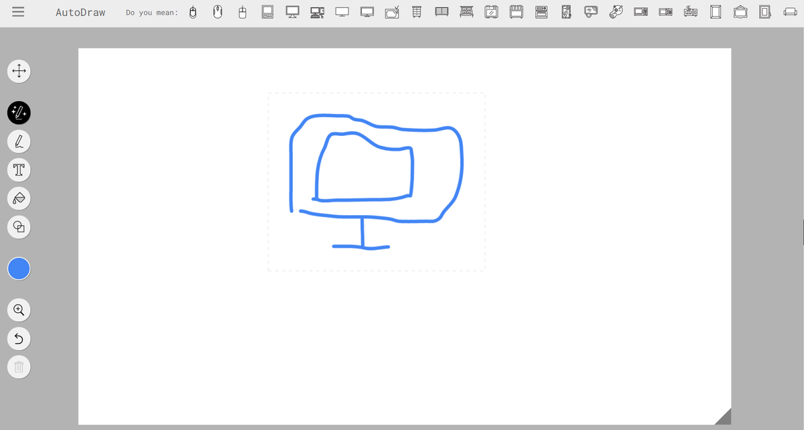This screenshot has width=804, height=430.
Task: Pick the Fill bucket tool
Action: pos(19,198)
